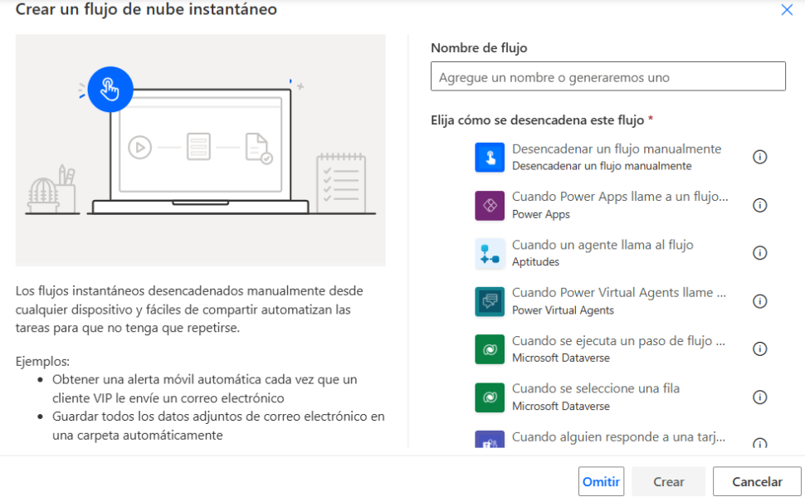Viewport: 805px width, 497px height.
Task: Open info for Cuando se seleccione una fila
Action: 759,397
